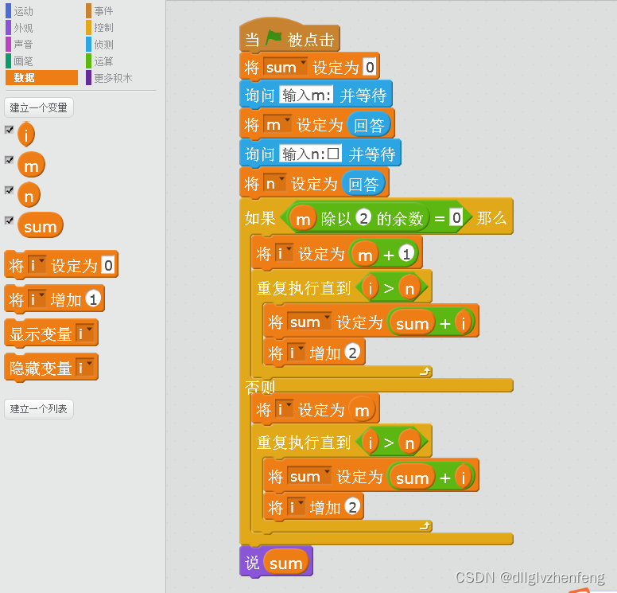Click the m variable in the 除以 remainder block
617x593 pixels.
[303, 219]
